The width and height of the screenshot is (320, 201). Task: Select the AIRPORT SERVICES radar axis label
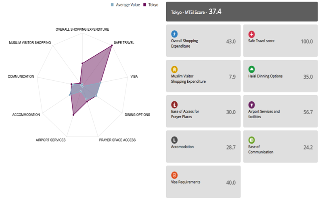(50, 140)
